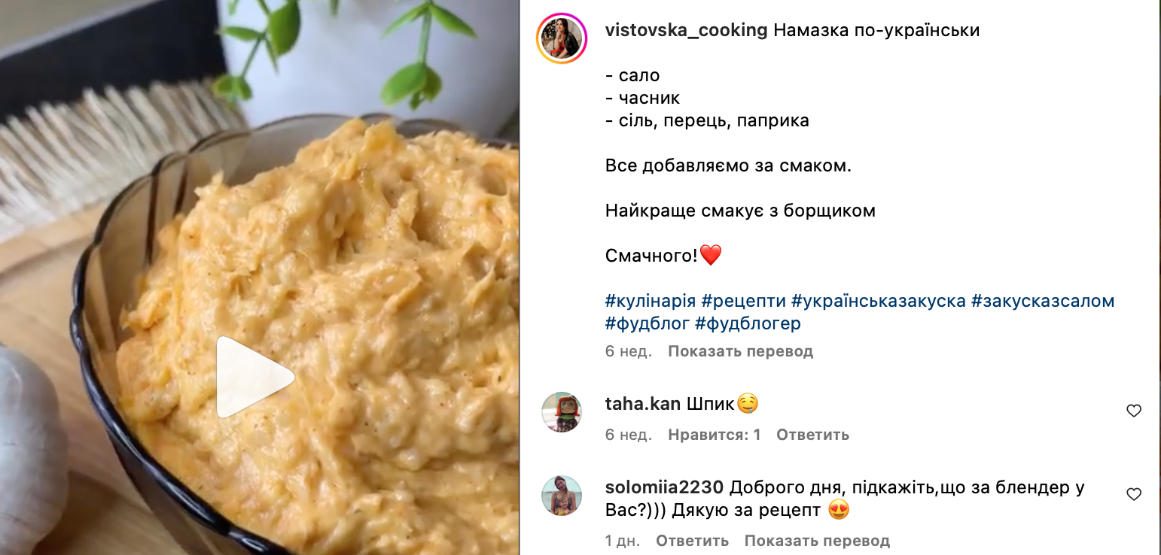Open taha.kan's avatar picture

click(562, 412)
